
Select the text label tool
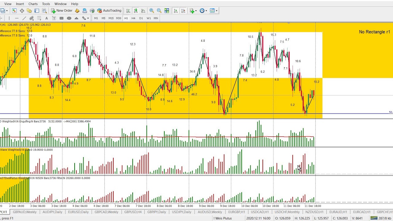[x=54, y=18]
